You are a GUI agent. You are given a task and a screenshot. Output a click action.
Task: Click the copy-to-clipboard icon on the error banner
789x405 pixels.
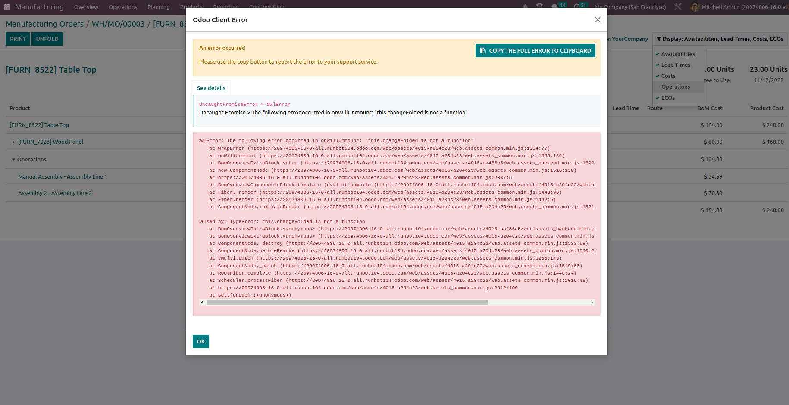tap(482, 50)
